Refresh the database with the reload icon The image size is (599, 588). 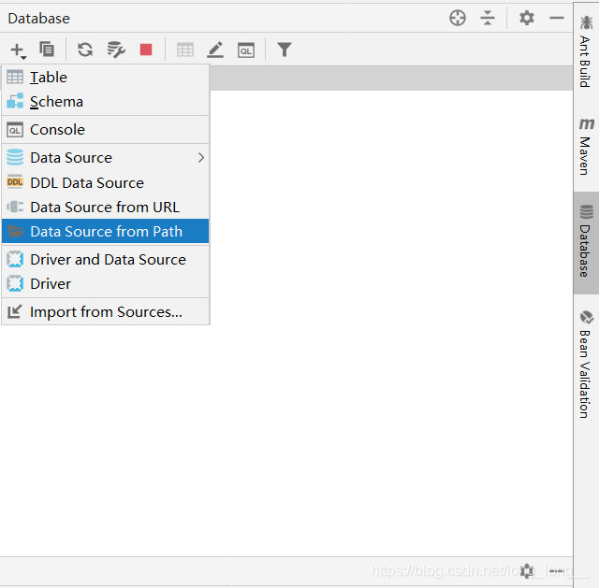pyautogui.click(x=85, y=50)
